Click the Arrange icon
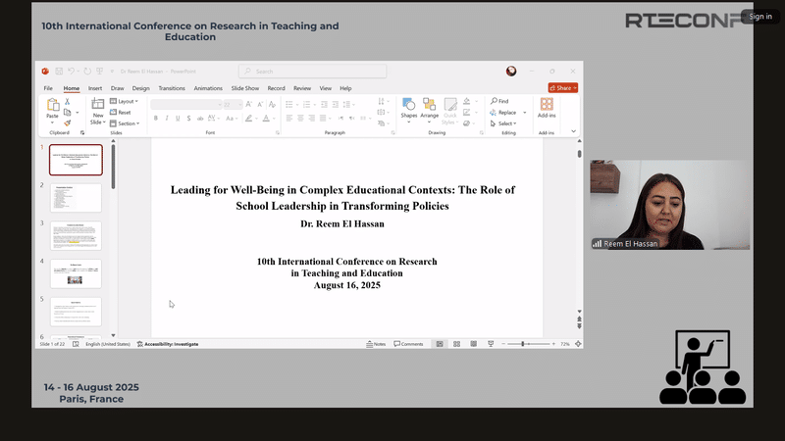785x441 pixels. pyautogui.click(x=429, y=106)
